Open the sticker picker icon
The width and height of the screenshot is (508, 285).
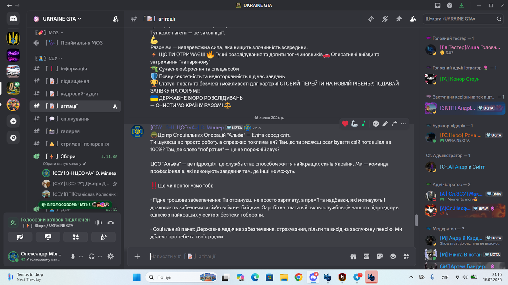click(x=380, y=256)
